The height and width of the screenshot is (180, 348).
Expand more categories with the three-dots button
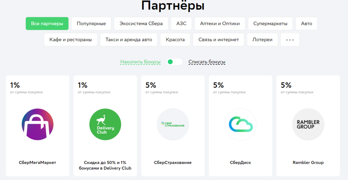290,40
